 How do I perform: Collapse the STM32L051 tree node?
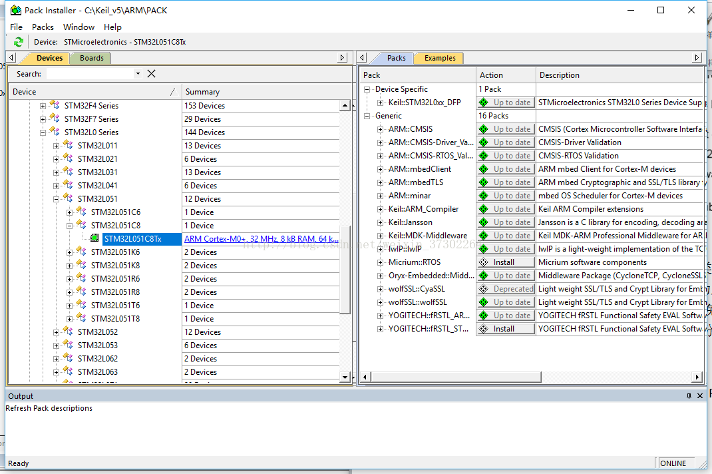coord(57,199)
